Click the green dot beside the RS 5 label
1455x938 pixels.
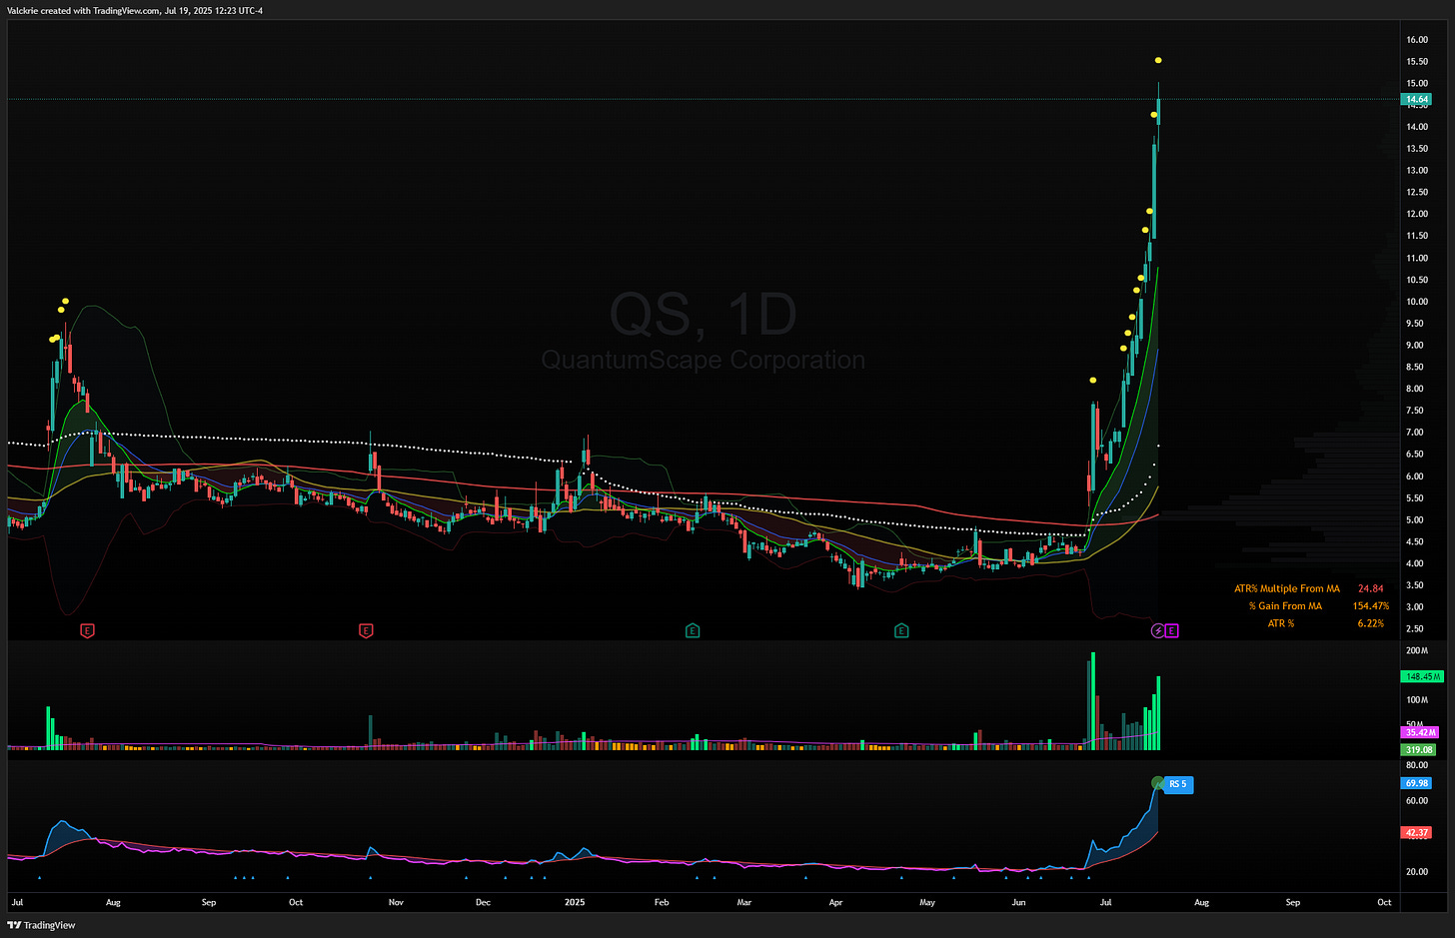(x=1157, y=783)
